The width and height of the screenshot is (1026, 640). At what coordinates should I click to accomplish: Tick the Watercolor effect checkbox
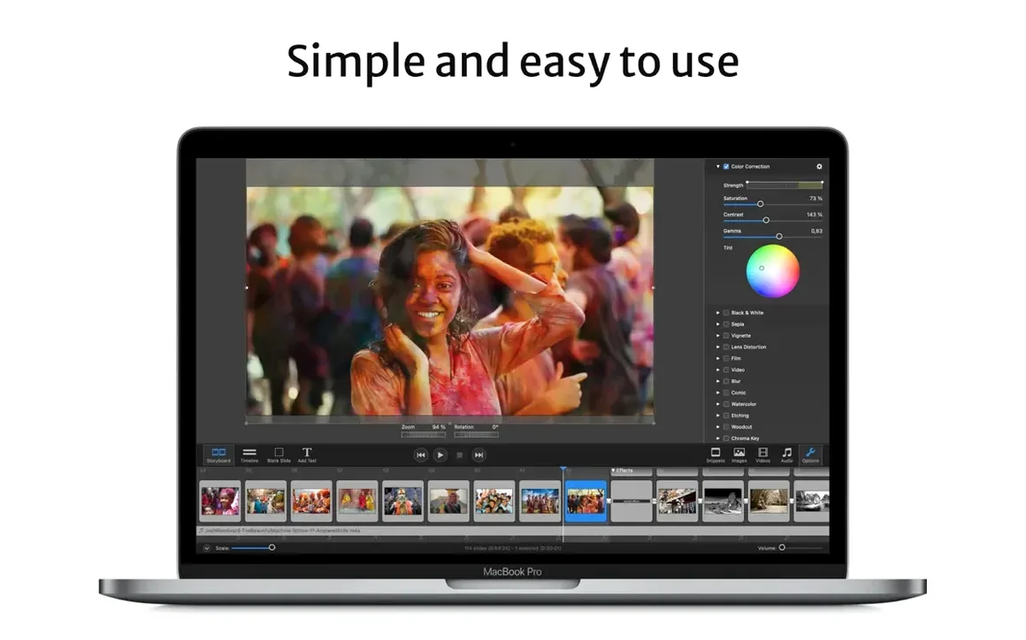pos(726,404)
